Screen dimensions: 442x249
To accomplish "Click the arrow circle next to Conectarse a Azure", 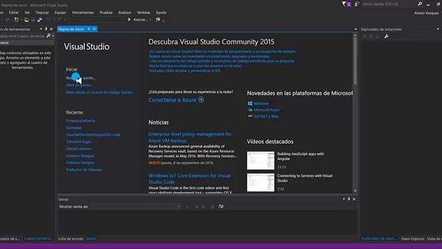I will (x=201, y=100).
